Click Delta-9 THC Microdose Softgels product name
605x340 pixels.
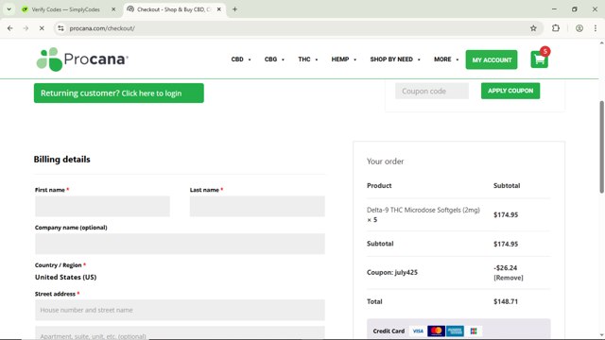point(423,210)
